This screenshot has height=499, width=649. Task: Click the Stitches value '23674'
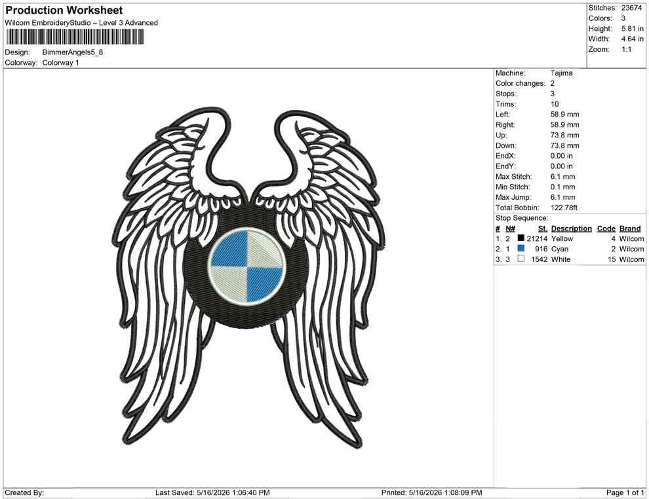click(x=631, y=8)
